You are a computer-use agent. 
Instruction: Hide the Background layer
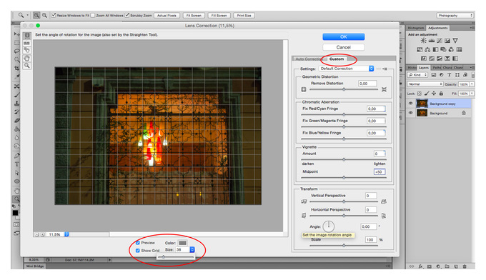[x=411, y=113]
